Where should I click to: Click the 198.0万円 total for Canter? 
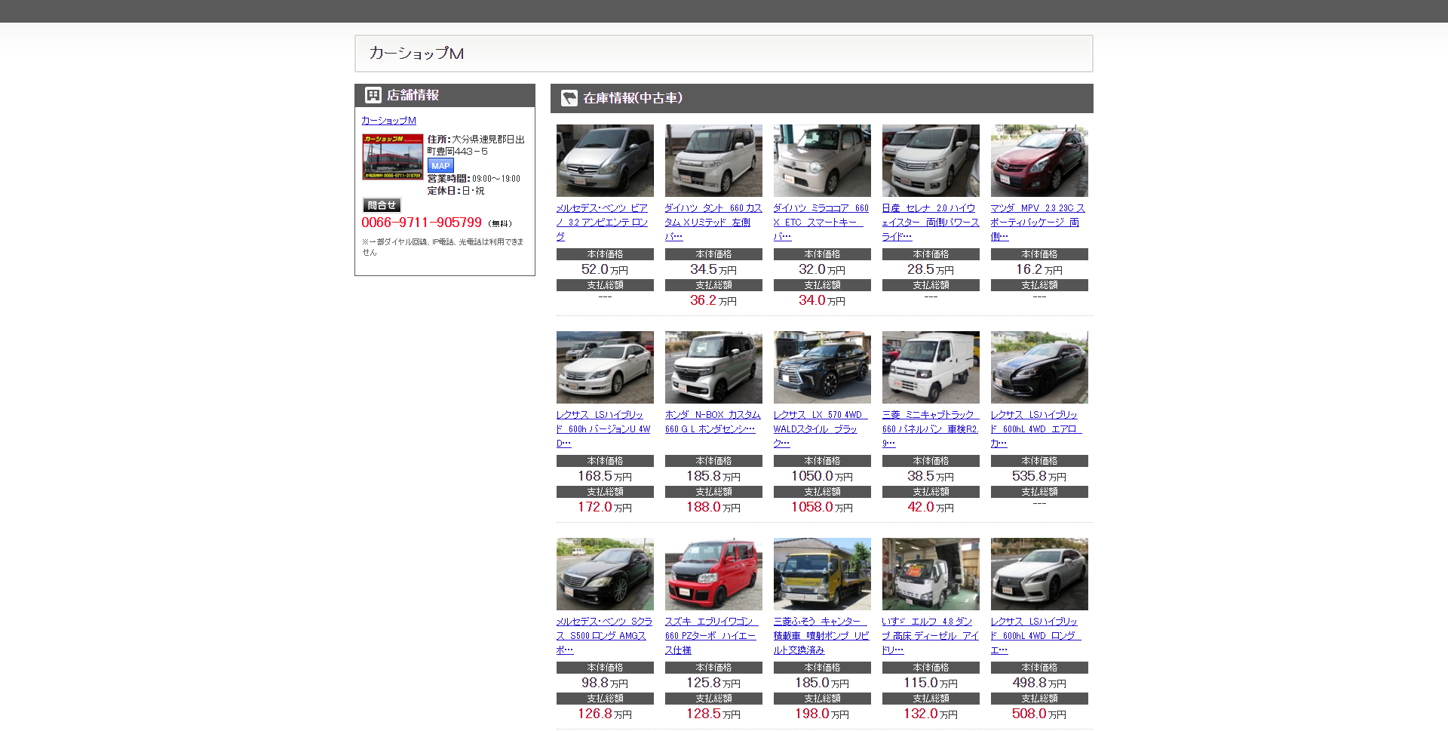(x=822, y=714)
